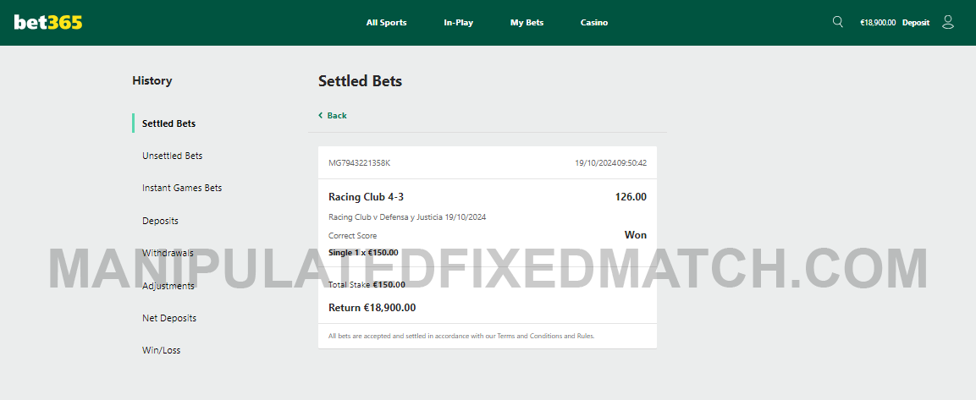Select Settled Bets in History sidebar
This screenshot has height=400, width=976.
(x=168, y=123)
